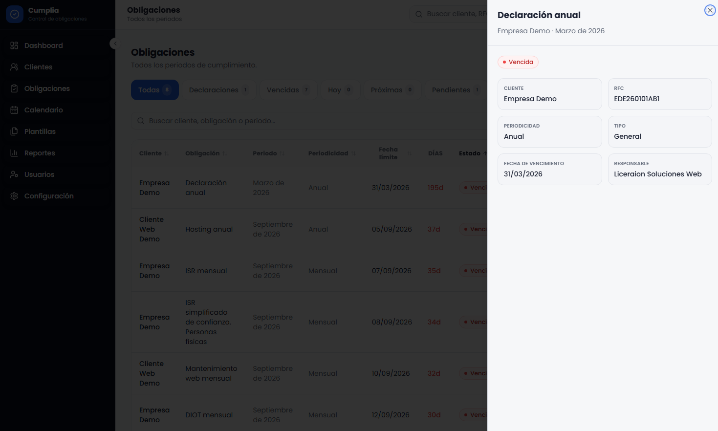718x431 pixels.
Task: Click the Calendario calendar icon
Action: click(x=14, y=110)
